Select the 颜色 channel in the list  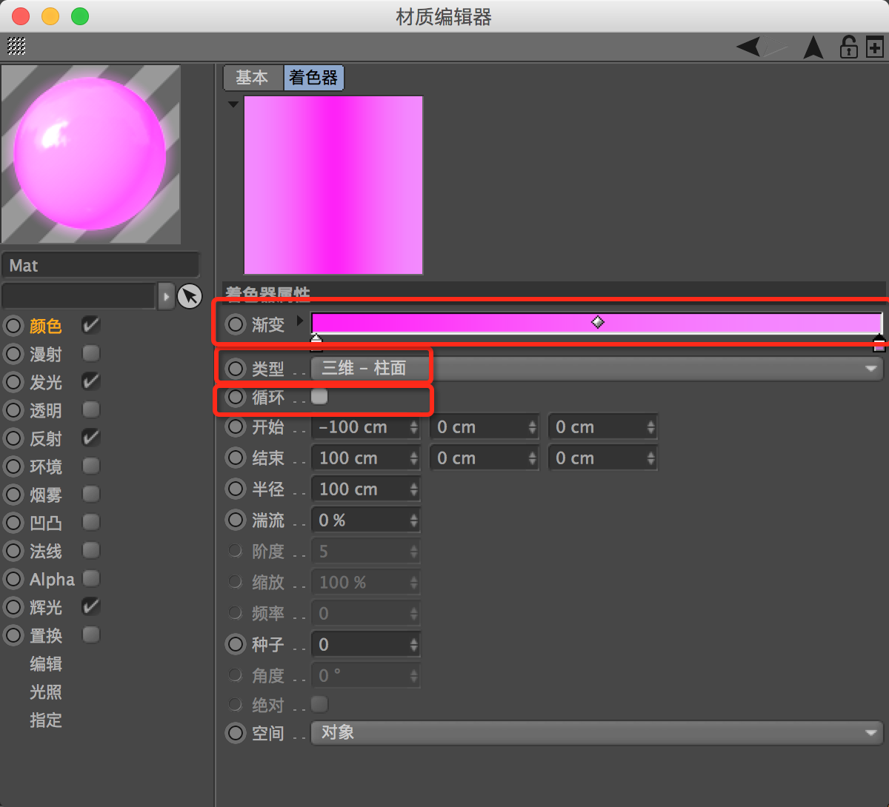45,326
